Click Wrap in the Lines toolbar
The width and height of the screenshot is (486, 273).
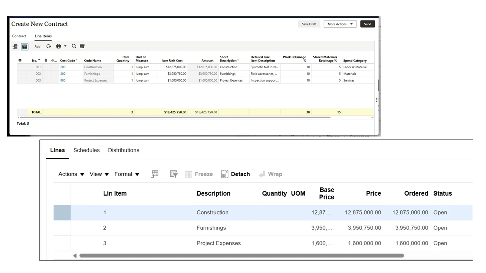click(x=270, y=174)
